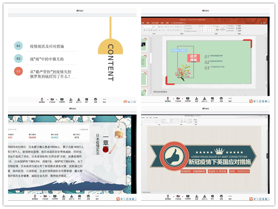Select item 03 red circle in CONTENT slide

click(18, 72)
